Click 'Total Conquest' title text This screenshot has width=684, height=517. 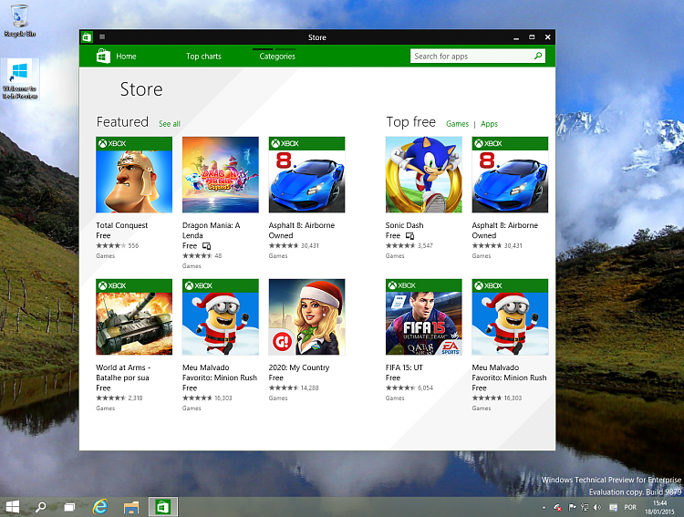[121, 225]
